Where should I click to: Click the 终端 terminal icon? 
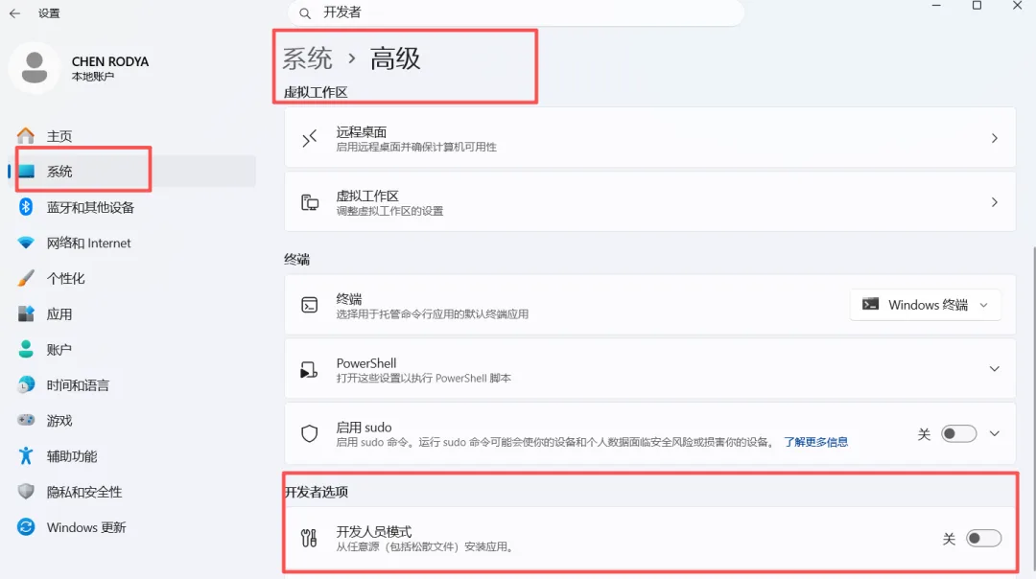(309, 304)
